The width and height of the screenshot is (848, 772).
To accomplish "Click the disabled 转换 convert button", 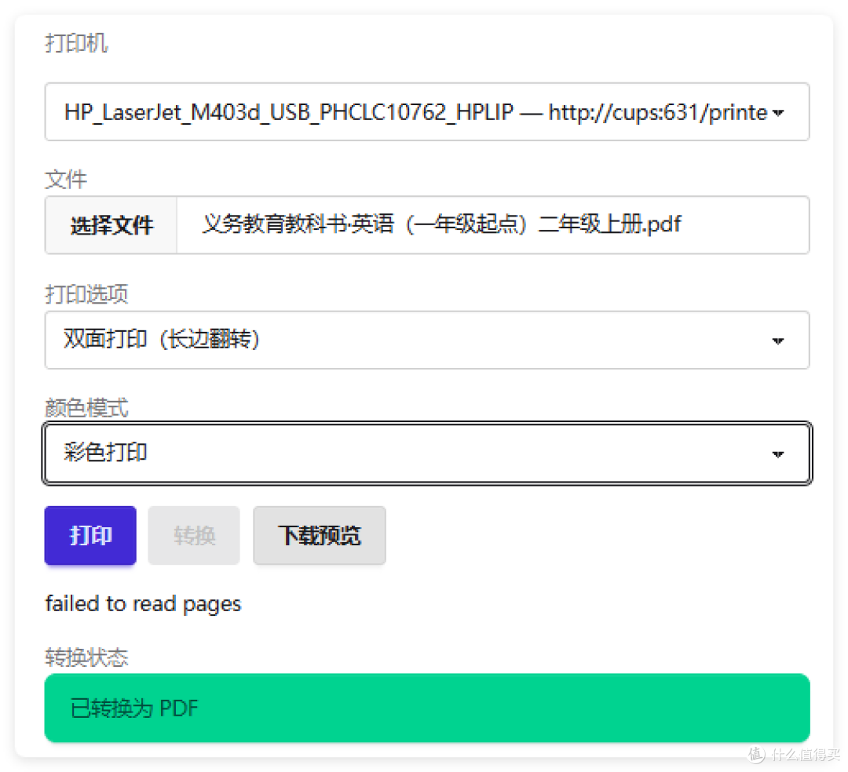I will 193,536.
